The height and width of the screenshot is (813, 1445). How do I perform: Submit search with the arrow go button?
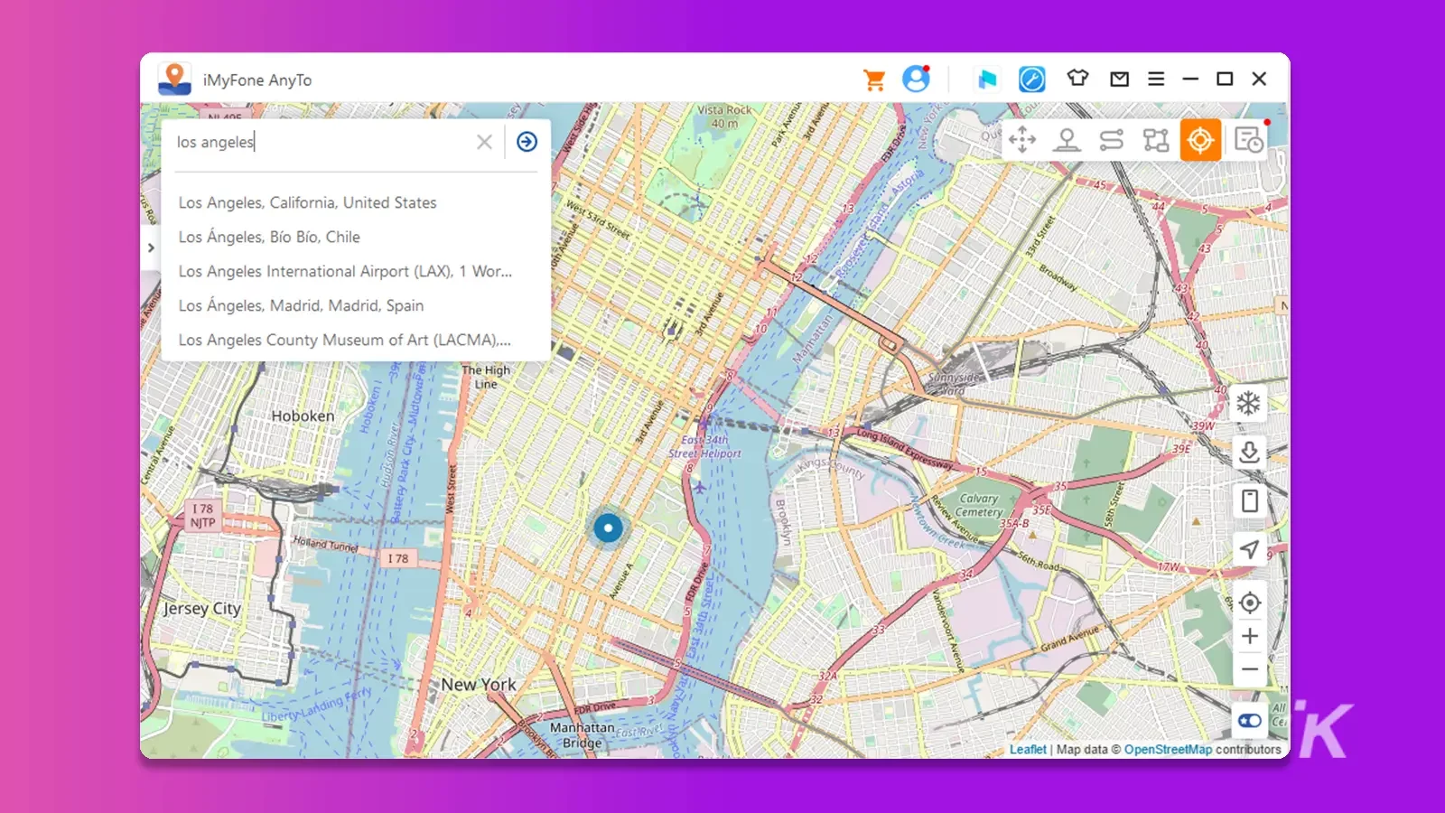pyautogui.click(x=527, y=142)
